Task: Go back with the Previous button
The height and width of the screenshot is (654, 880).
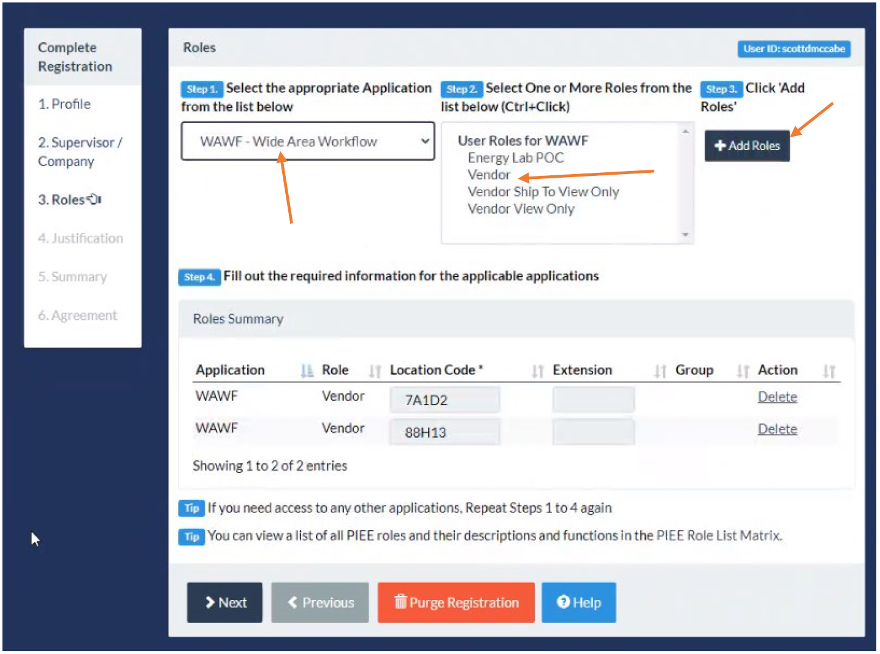Action: 320,603
